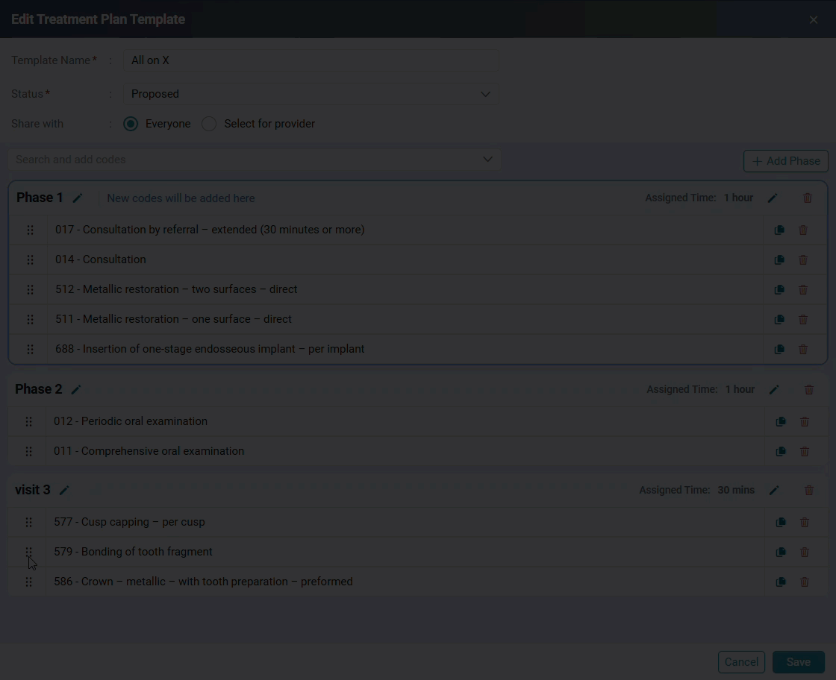Open the Search and add codes dropdown
Image resolution: width=836 pixels, height=680 pixels.
point(255,160)
